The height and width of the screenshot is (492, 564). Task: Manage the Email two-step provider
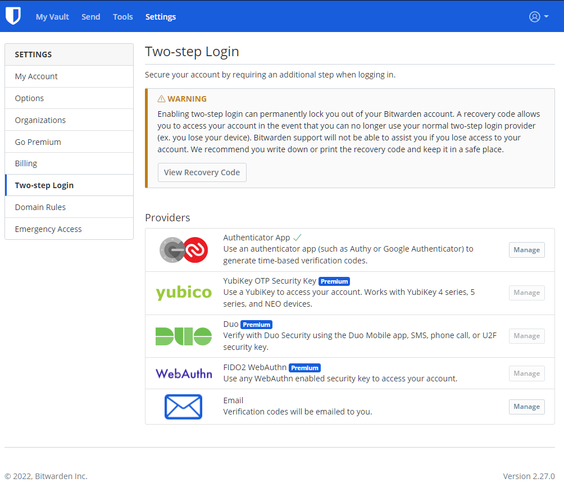pyautogui.click(x=526, y=407)
